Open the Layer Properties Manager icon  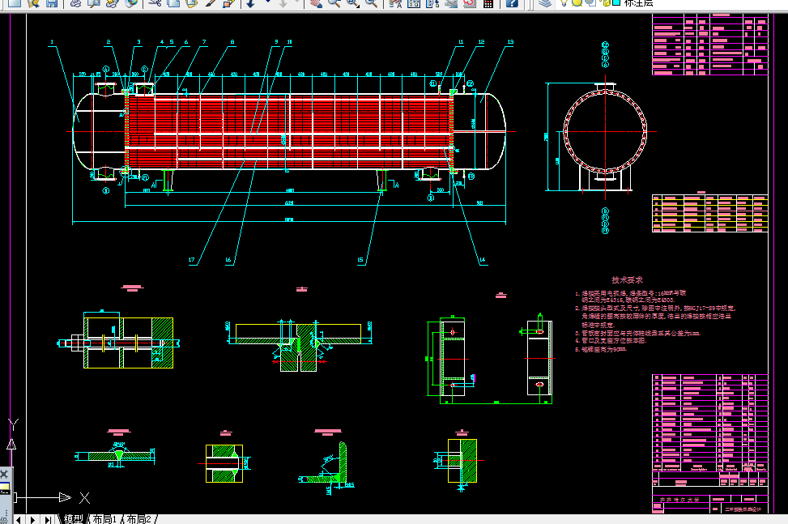tap(545, 3)
